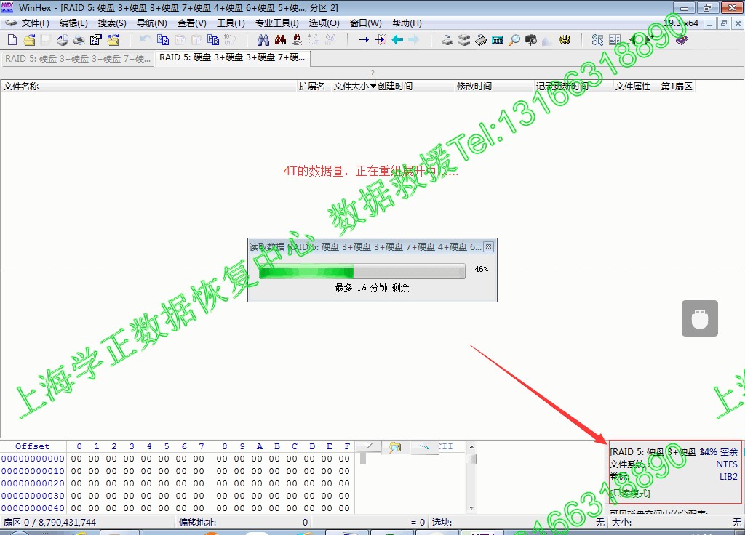
Task: Click the gear options toolbar icon
Action: coord(565,40)
